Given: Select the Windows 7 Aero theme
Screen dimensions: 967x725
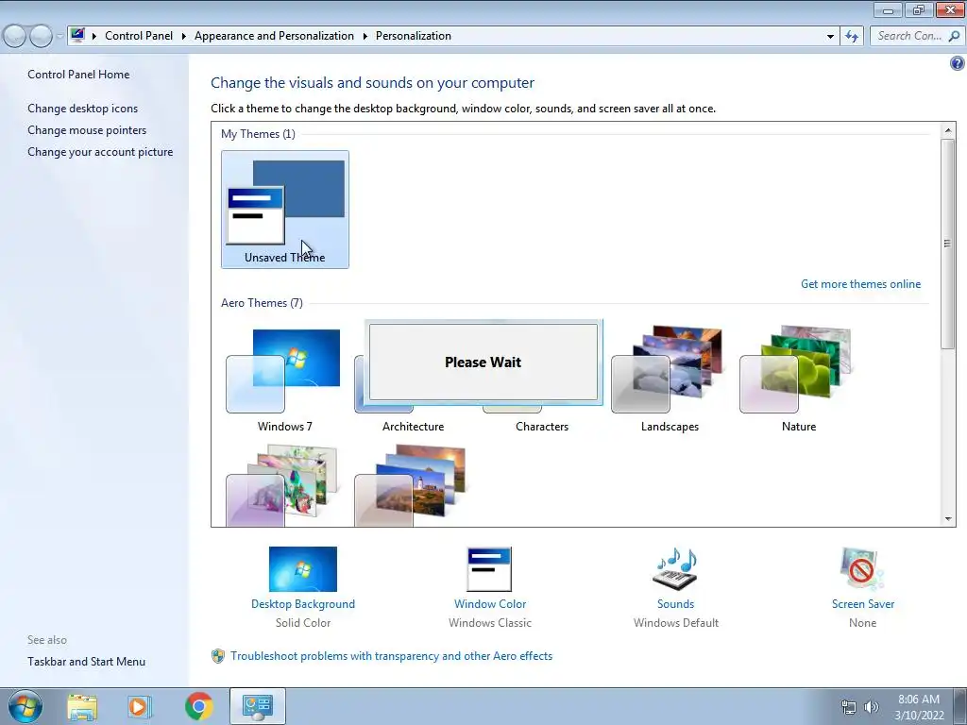Looking at the screenshot, I should (284, 379).
